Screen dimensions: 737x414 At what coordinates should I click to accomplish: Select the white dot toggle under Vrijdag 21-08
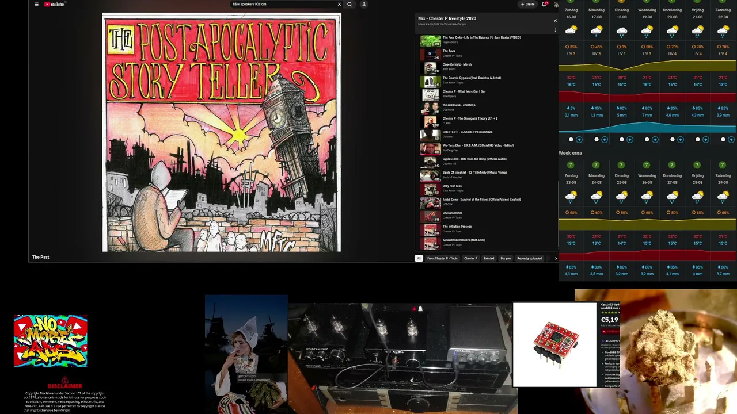pos(698,140)
